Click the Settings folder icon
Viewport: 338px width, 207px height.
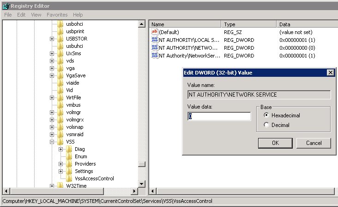pyautogui.click(x=69, y=171)
